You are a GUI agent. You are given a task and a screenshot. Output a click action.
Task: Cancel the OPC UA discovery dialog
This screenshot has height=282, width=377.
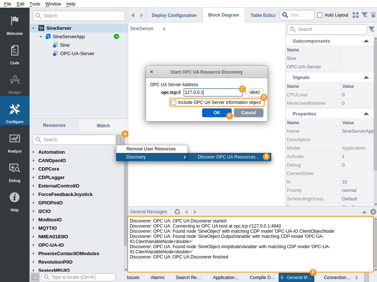tap(248, 113)
